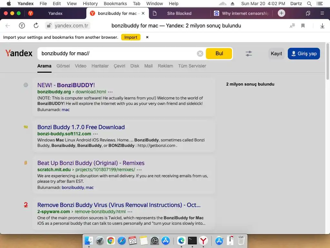Dismiss the import settings banner
The width and height of the screenshot is (330, 248).
click(147, 37)
